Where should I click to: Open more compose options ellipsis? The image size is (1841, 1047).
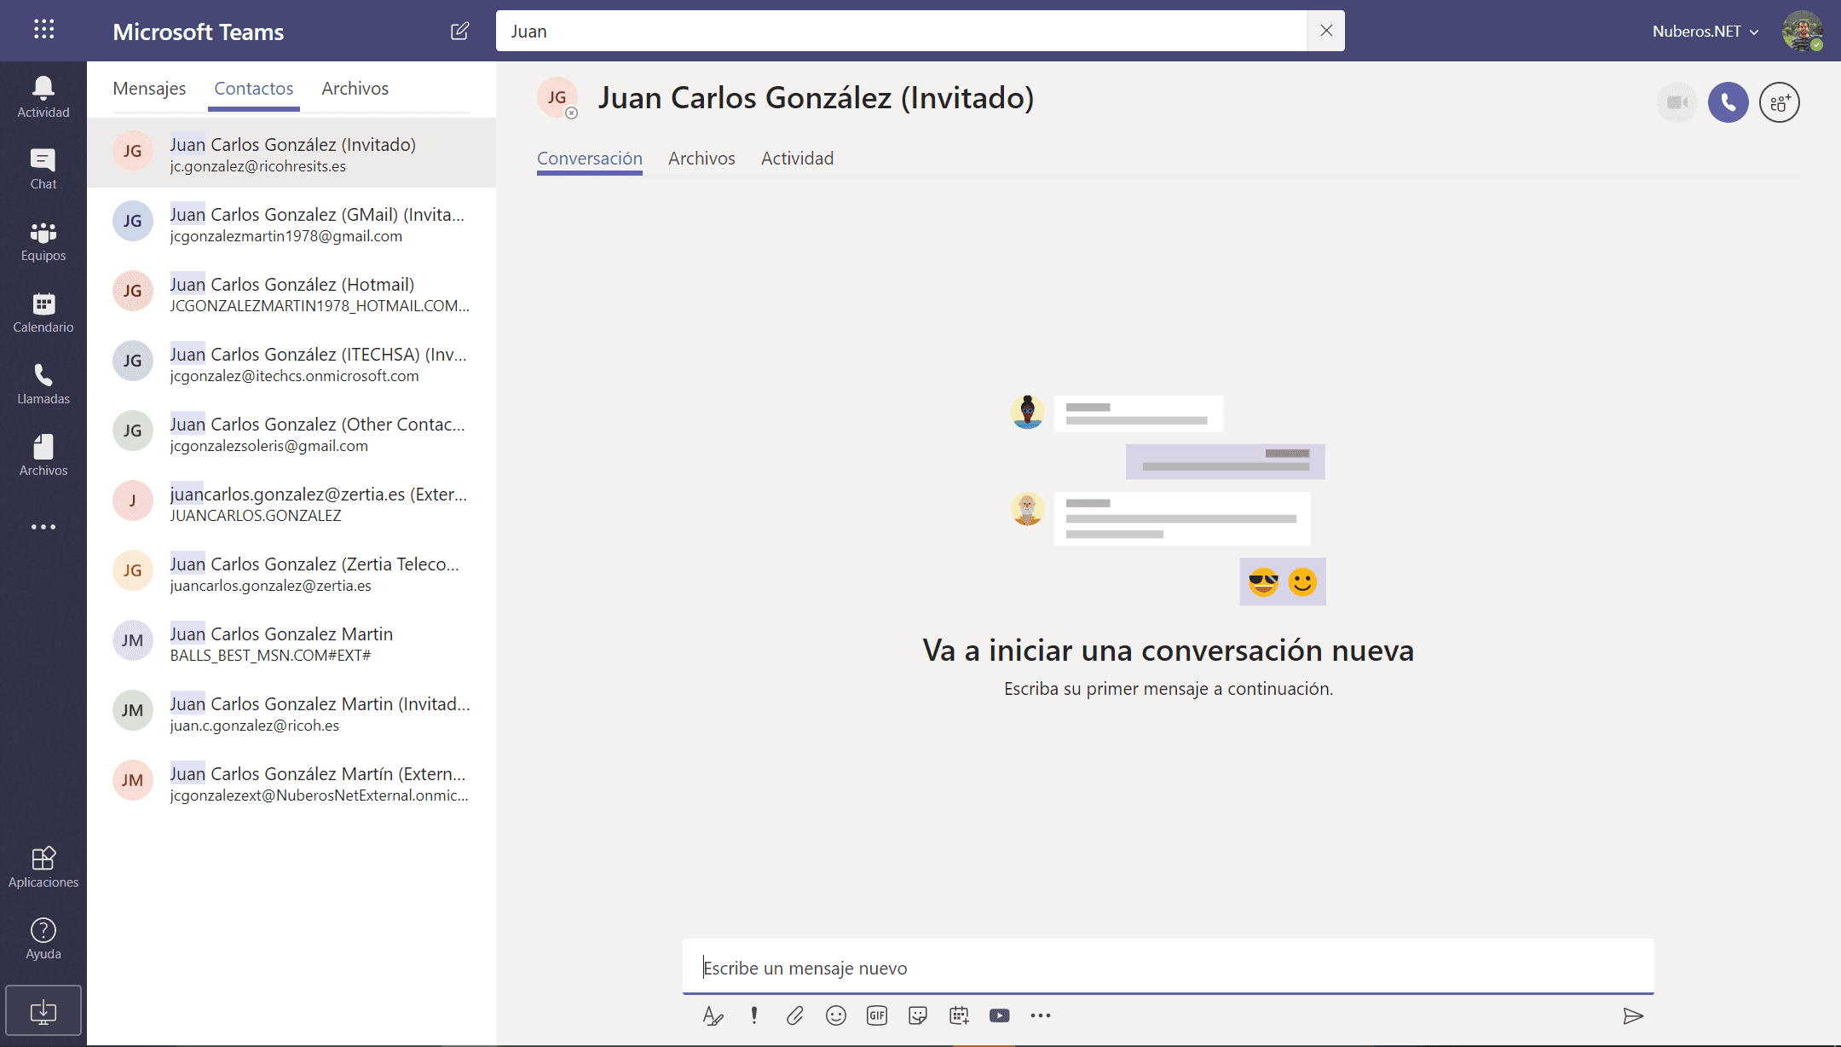pos(1041,1015)
